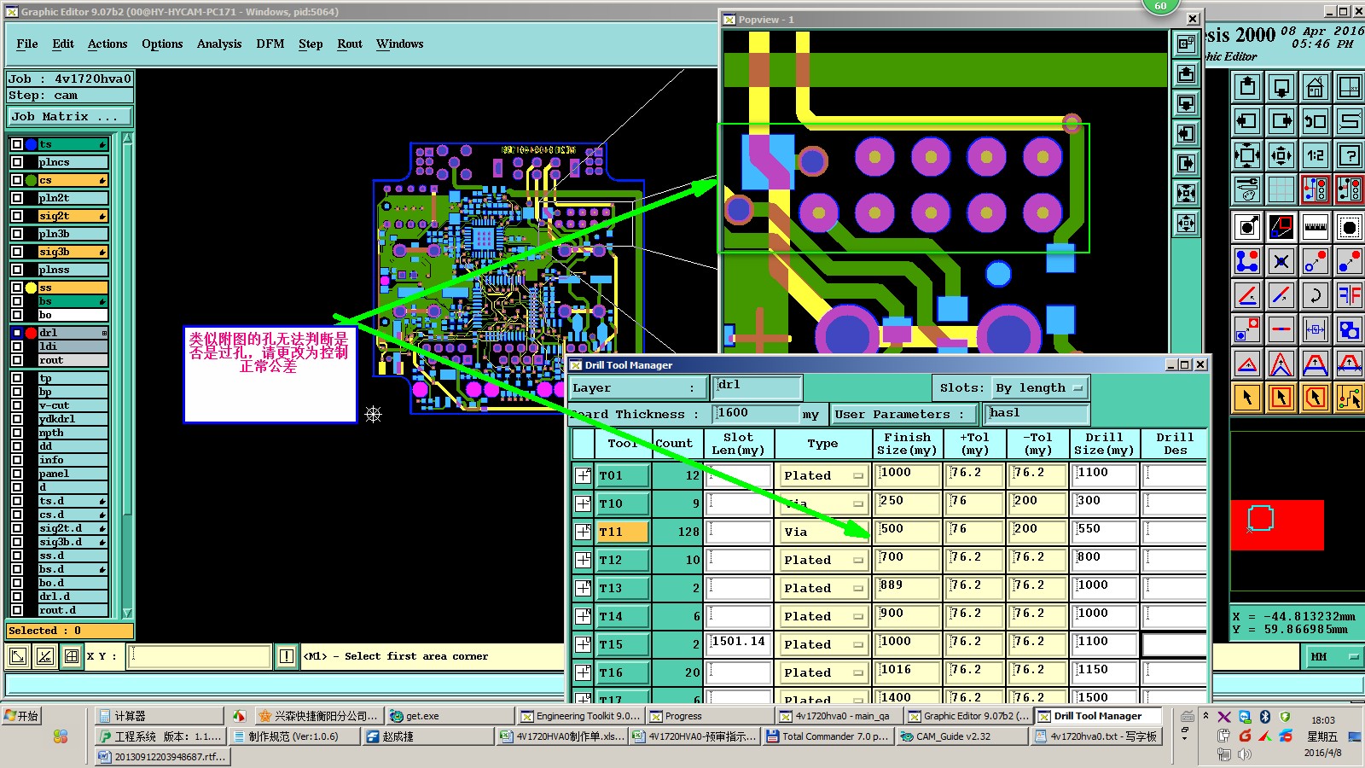Select the polygon area selection tool
The image size is (1365, 768).
(x=1316, y=398)
